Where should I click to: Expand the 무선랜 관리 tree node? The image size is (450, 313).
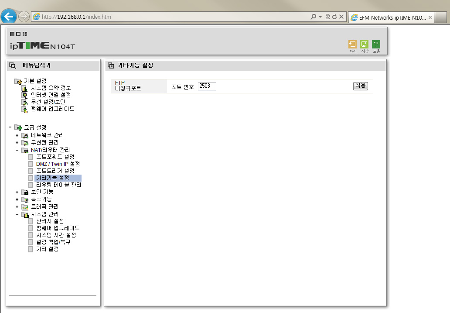click(x=17, y=143)
